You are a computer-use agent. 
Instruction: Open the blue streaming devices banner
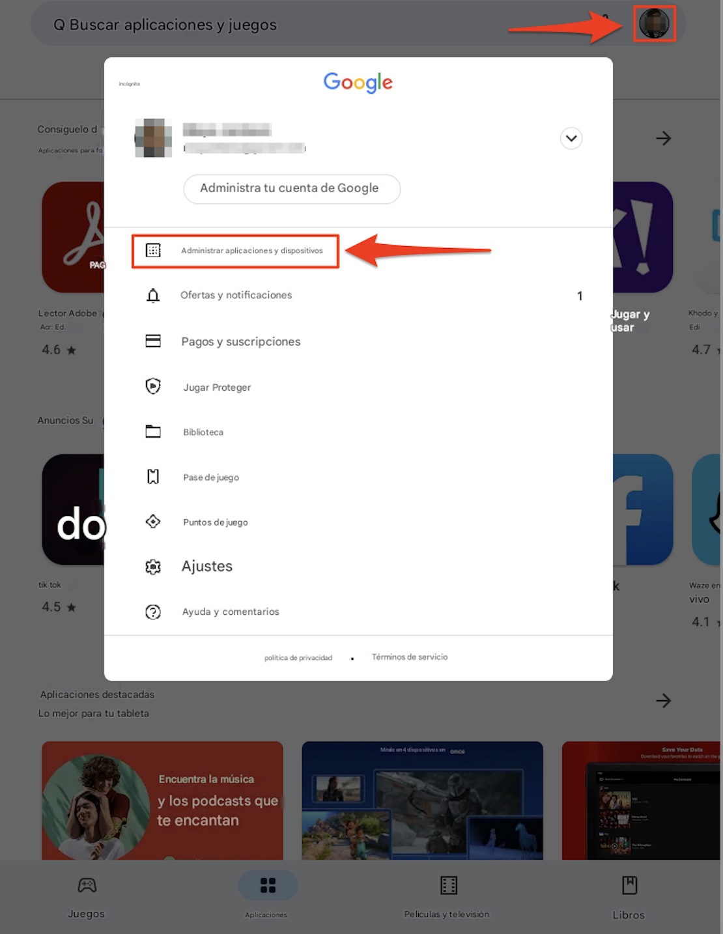click(x=422, y=800)
